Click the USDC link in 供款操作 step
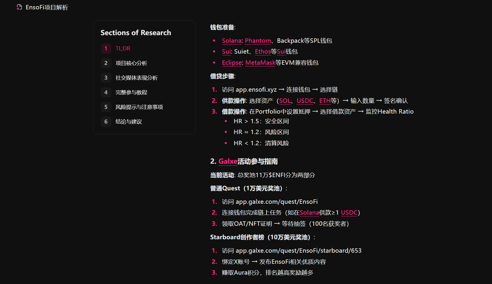 pos(305,101)
